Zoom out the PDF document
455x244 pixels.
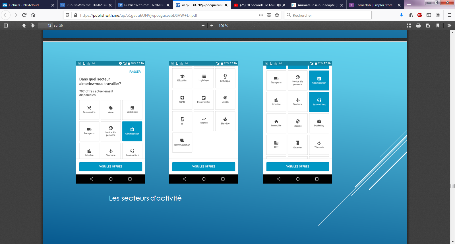[x=203, y=26]
